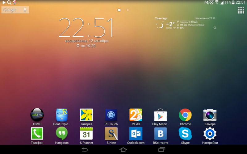
Task: Tap the play notification icon
Action: 4,2
